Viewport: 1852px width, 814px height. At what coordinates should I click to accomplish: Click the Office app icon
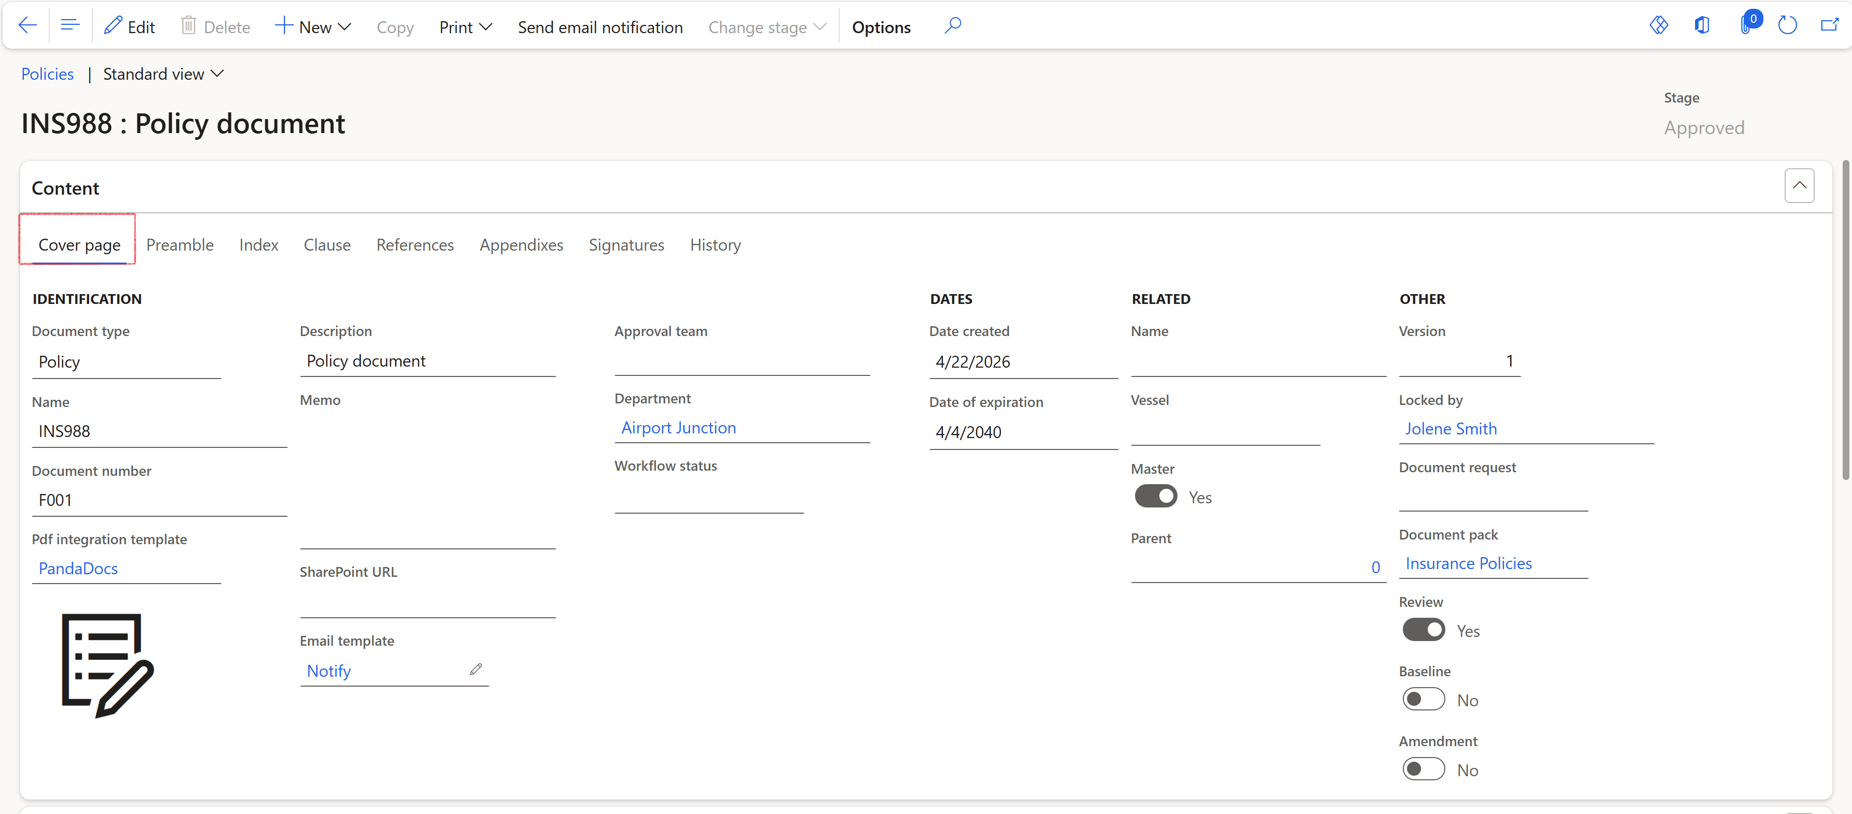coord(1702,26)
